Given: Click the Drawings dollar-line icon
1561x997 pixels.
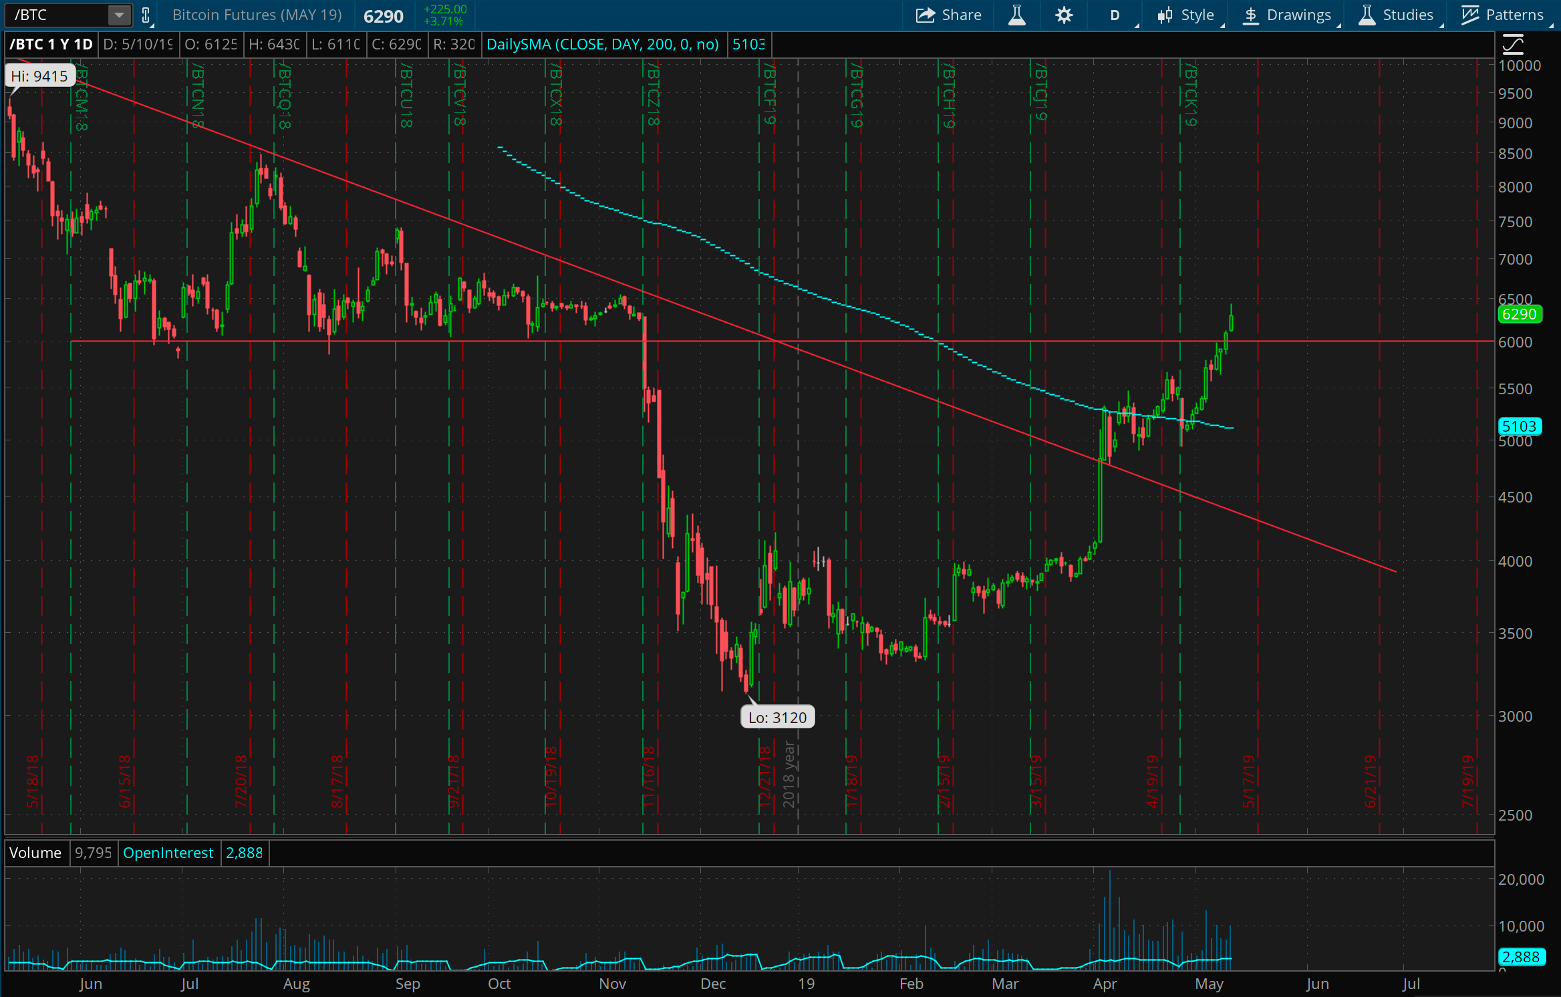Looking at the screenshot, I should (1251, 15).
